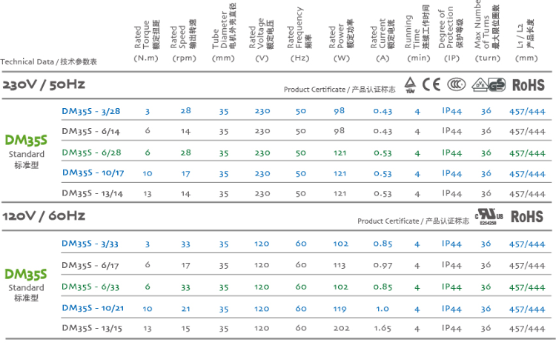Click the VDE triangle certificate icon
Screen dimensions: 556x348
pos(480,85)
